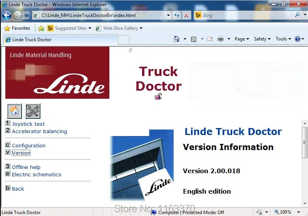Click the '3' shortcut icon beside Offline help
The height and width of the screenshot is (216, 308).
point(7,166)
